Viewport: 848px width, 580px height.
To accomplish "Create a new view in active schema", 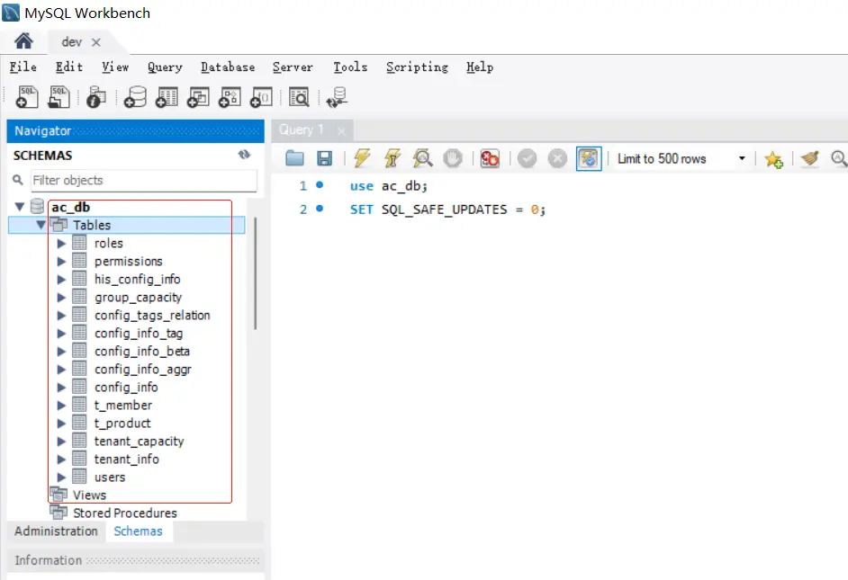I will click(198, 97).
